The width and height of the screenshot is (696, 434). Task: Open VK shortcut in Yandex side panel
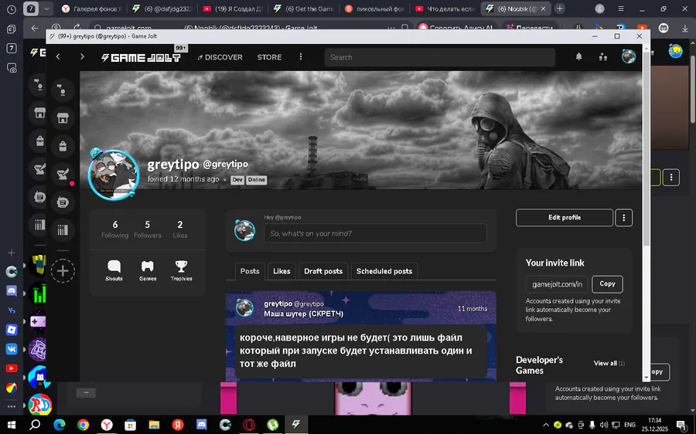pos(12,349)
